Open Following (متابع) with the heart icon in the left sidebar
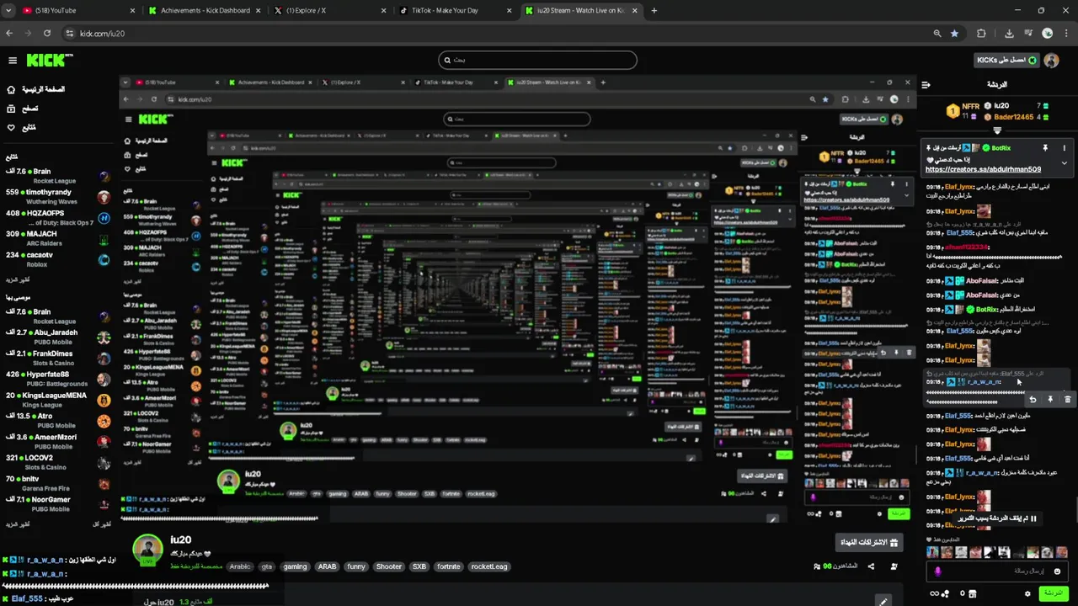 [x=21, y=128]
